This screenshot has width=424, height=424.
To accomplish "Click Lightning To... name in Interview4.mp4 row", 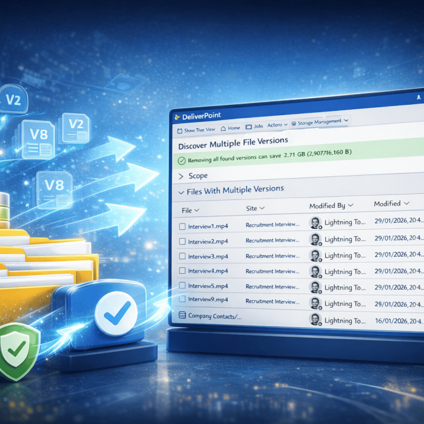I will coord(345,271).
